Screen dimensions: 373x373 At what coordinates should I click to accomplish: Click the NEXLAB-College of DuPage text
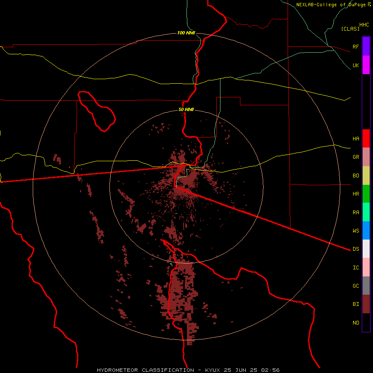(332, 5)
